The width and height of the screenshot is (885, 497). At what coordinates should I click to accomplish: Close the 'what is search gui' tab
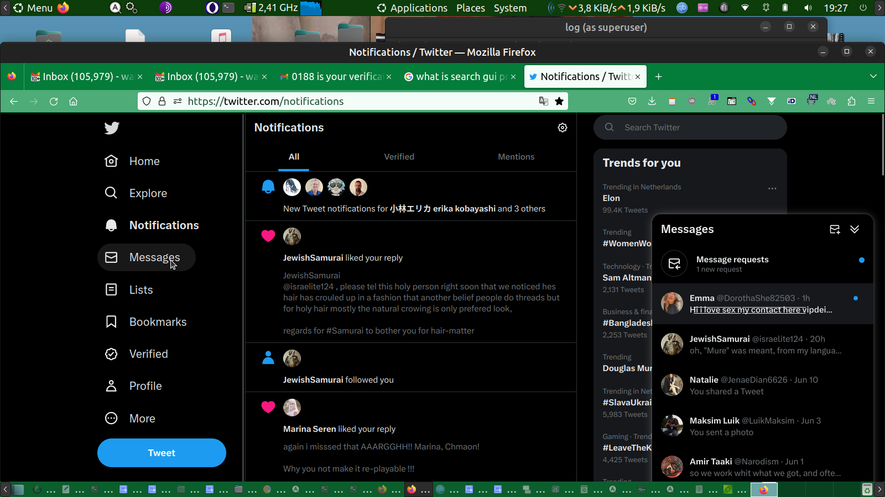click(513, 77)
